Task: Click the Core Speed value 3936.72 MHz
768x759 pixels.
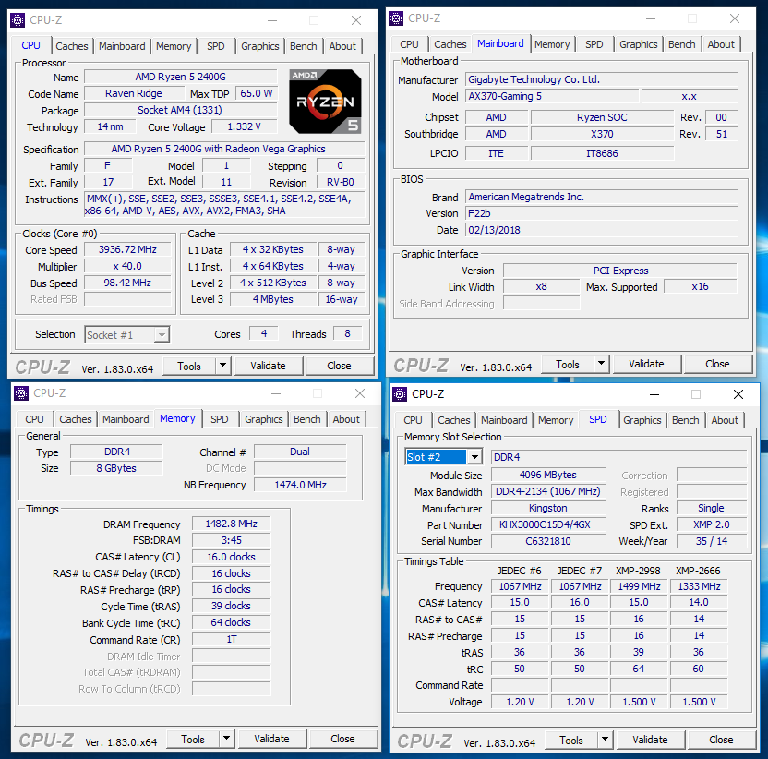Action: tap(127, 249)
